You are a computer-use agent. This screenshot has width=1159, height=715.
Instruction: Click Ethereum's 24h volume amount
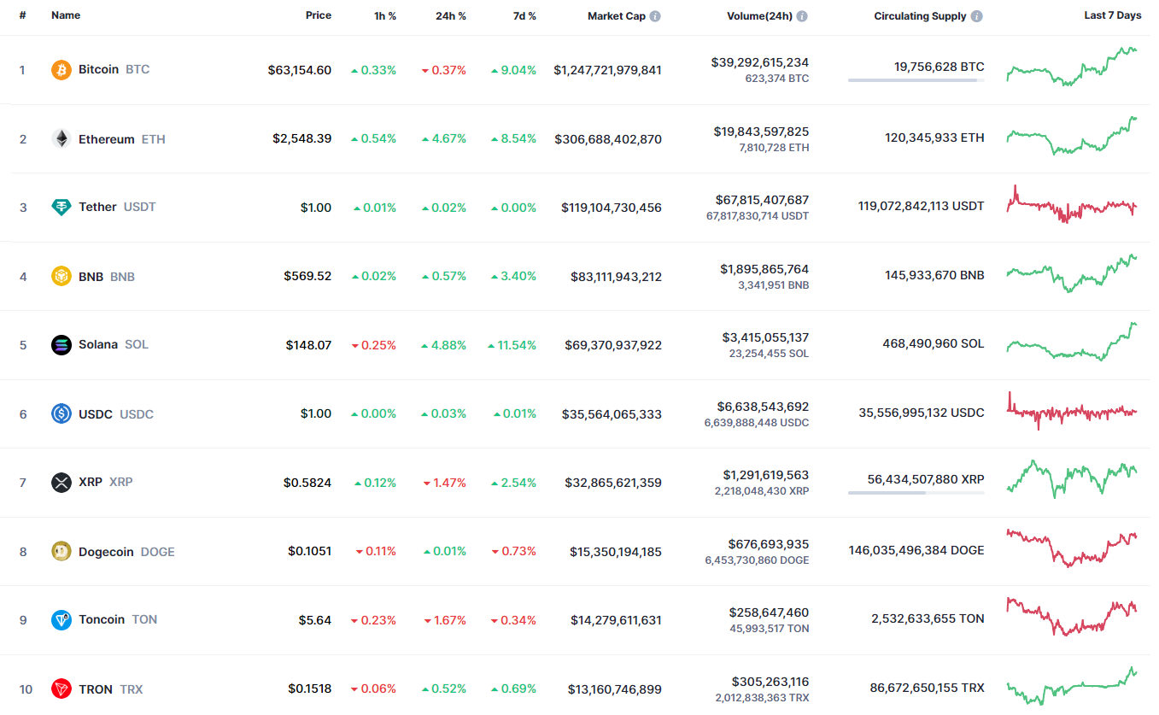[x=761, y=132]
